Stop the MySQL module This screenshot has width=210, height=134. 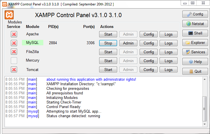tap(108, 43)
